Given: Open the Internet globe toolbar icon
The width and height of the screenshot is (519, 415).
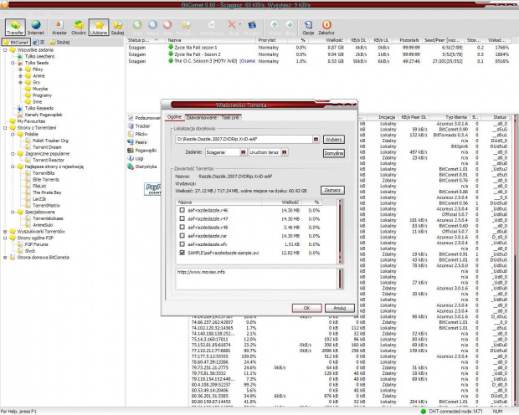Looking at the screenshot, I should [36, 27].
